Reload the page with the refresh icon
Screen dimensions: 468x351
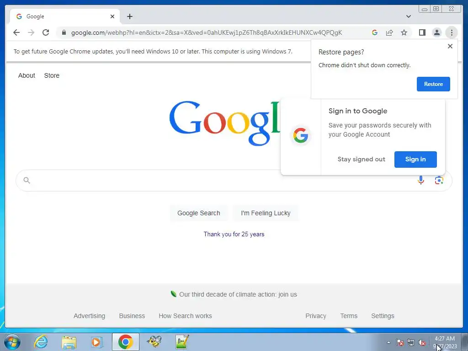click(x=46, y=32)
